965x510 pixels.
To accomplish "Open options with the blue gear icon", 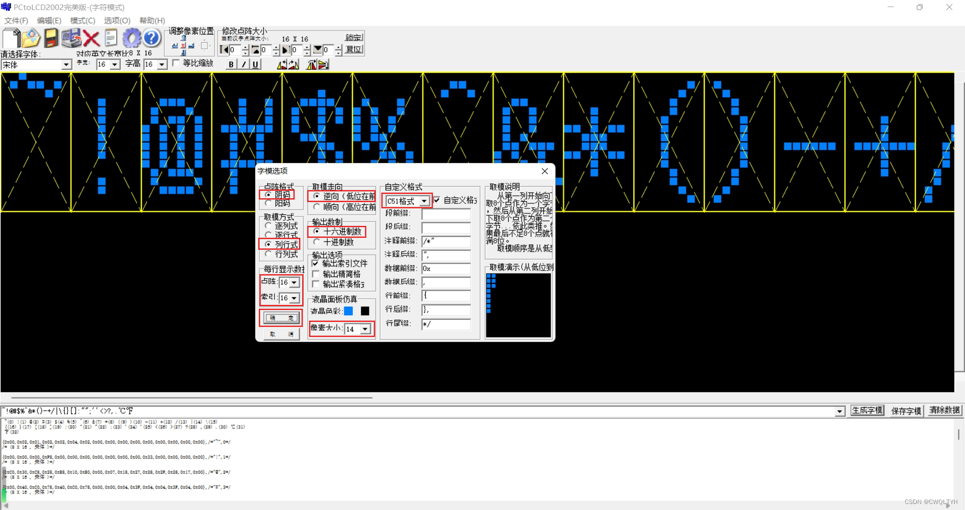I will click(132, 38).
